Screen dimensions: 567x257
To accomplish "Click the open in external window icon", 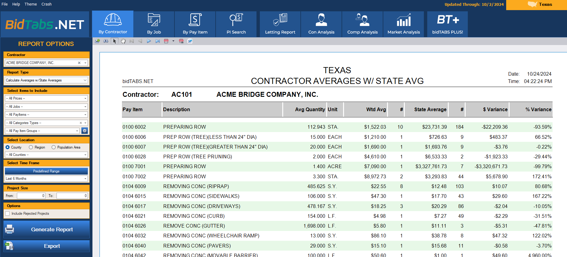I will click(x=190, y=41).
